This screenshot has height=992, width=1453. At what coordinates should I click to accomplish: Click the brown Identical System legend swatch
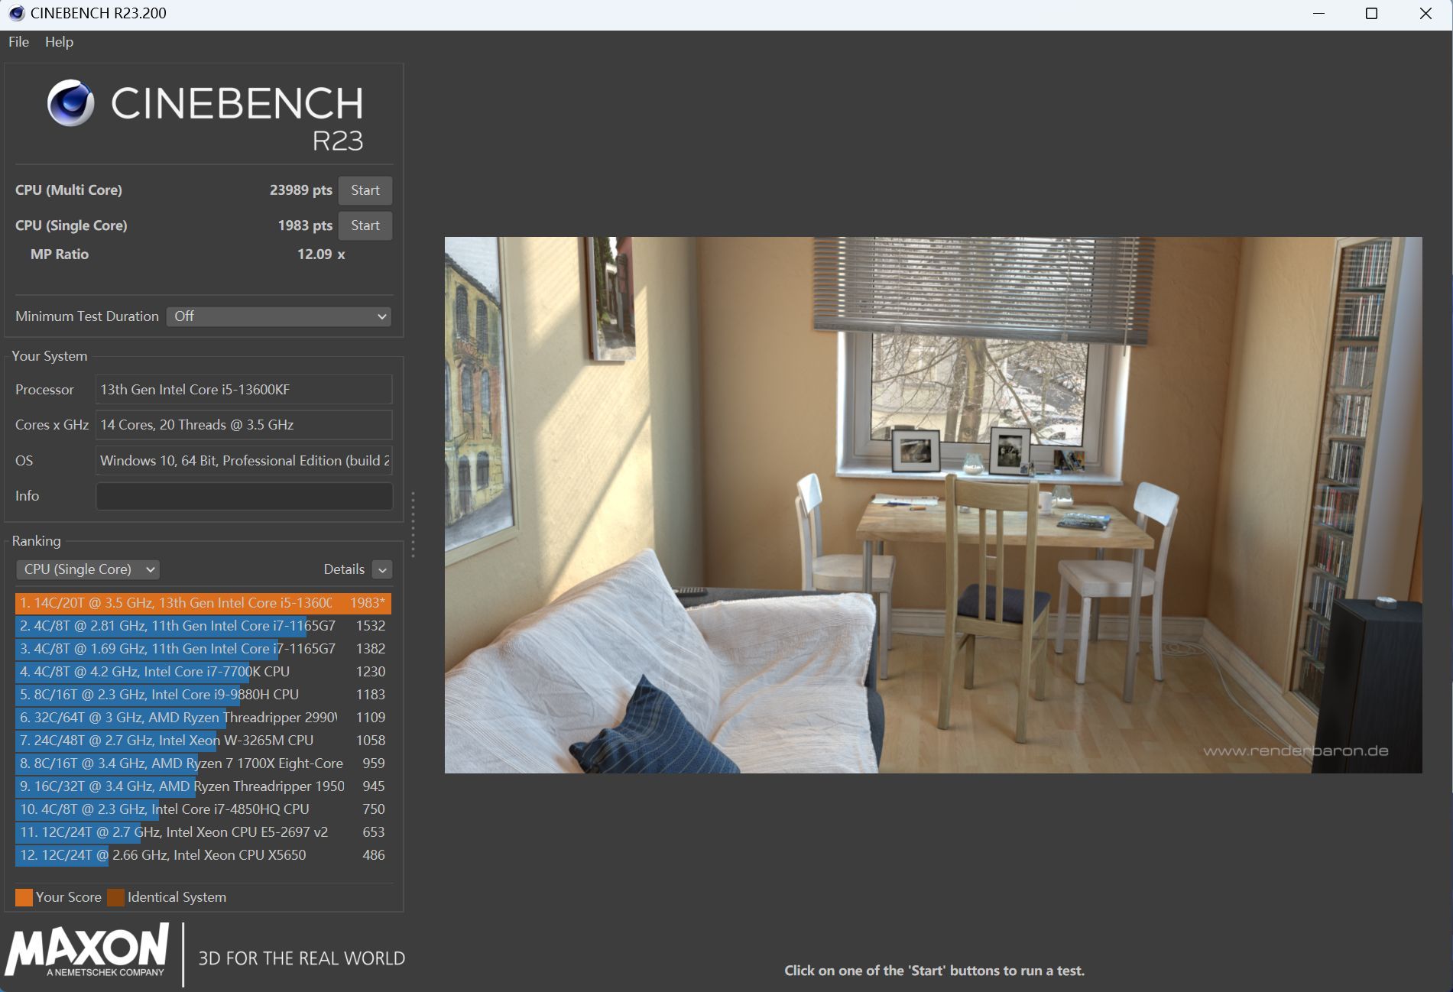tap(115, 897)
